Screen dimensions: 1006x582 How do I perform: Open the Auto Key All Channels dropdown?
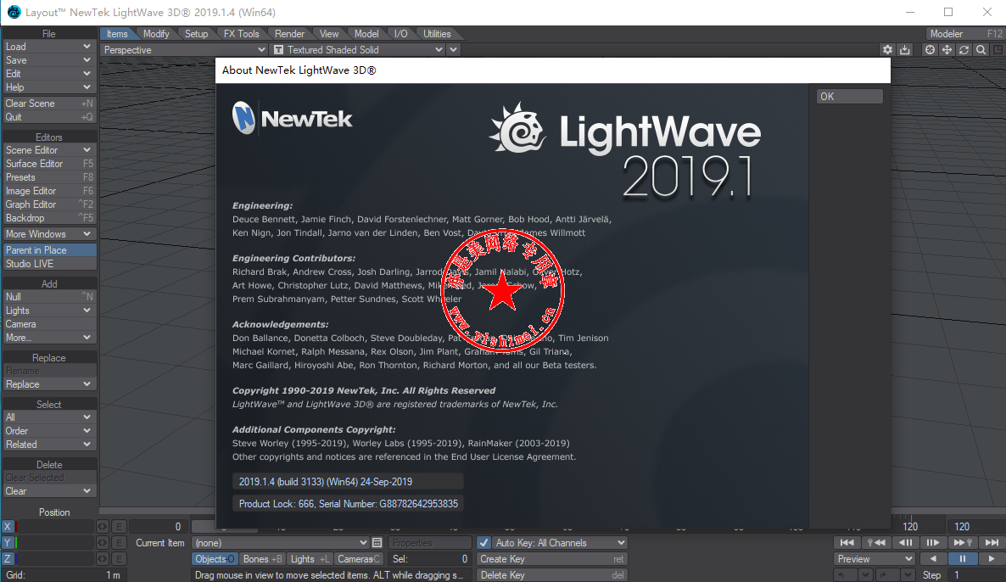[x=559, y=543]
